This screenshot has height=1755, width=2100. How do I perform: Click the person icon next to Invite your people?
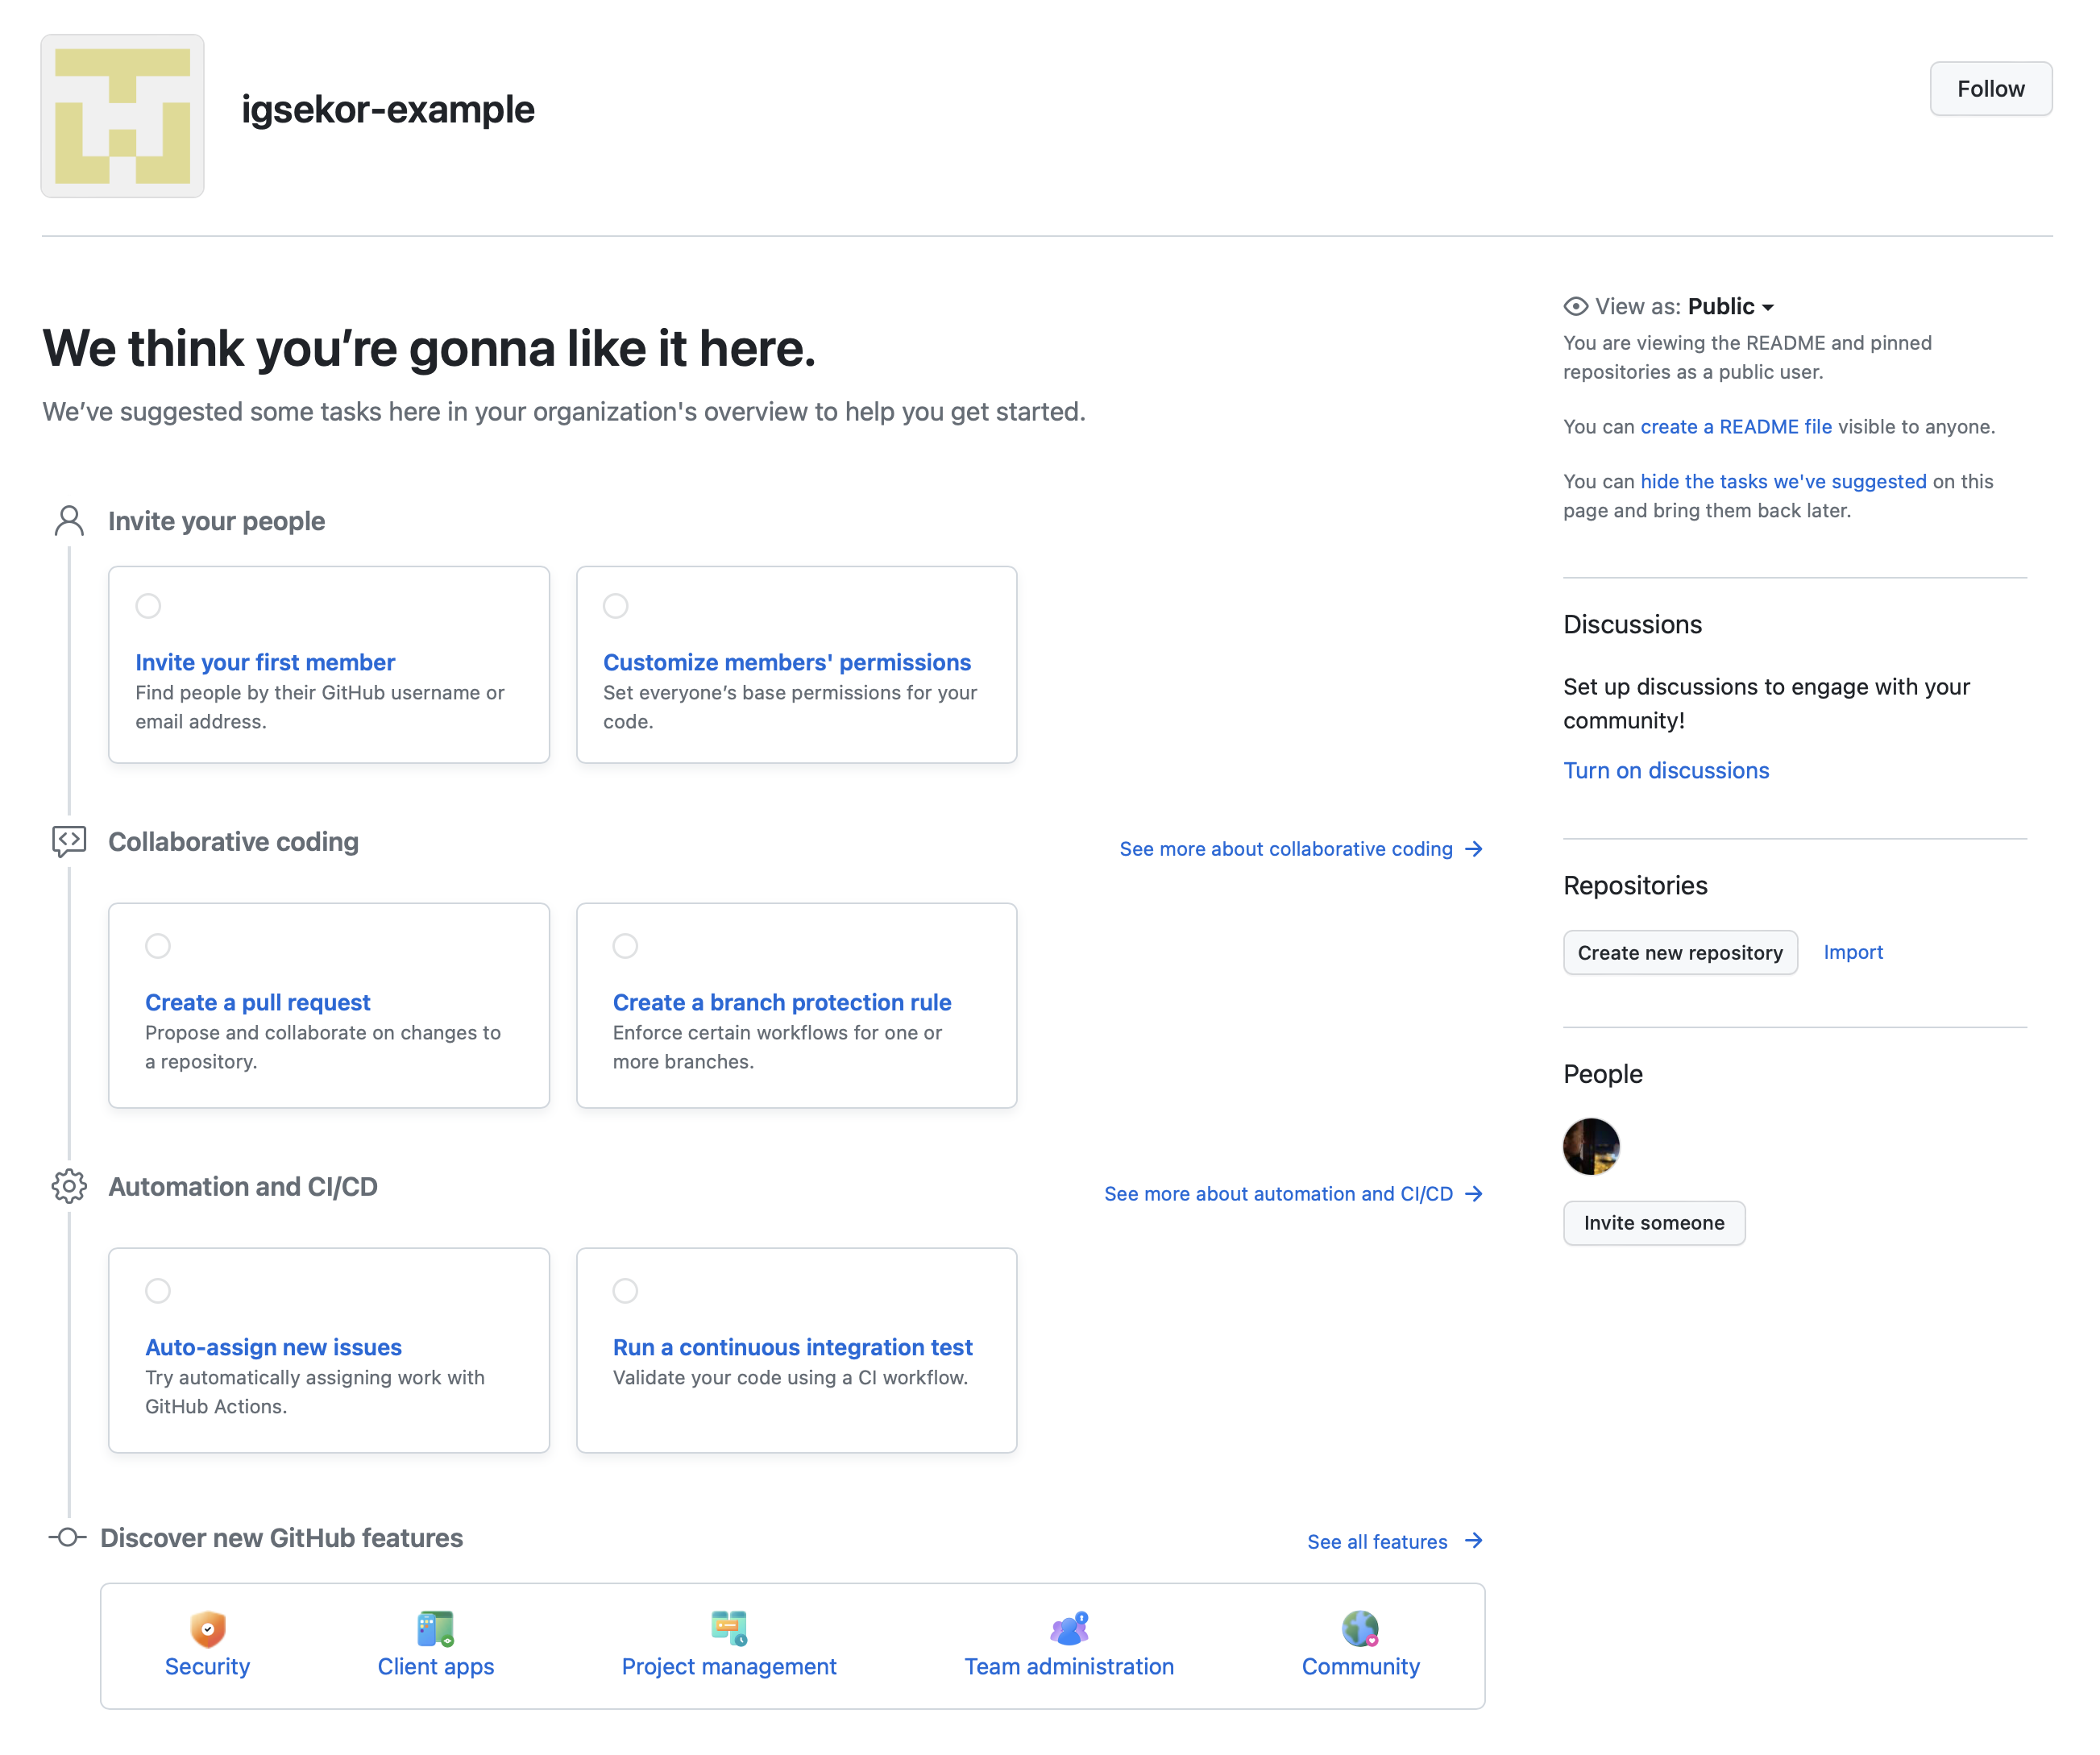[x=69, y=521]
